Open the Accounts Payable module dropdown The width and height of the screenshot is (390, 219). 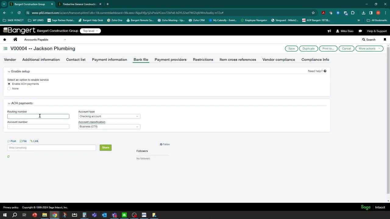[x=45, y=40]
